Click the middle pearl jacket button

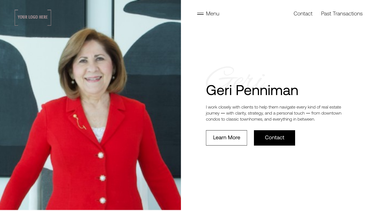102,178
